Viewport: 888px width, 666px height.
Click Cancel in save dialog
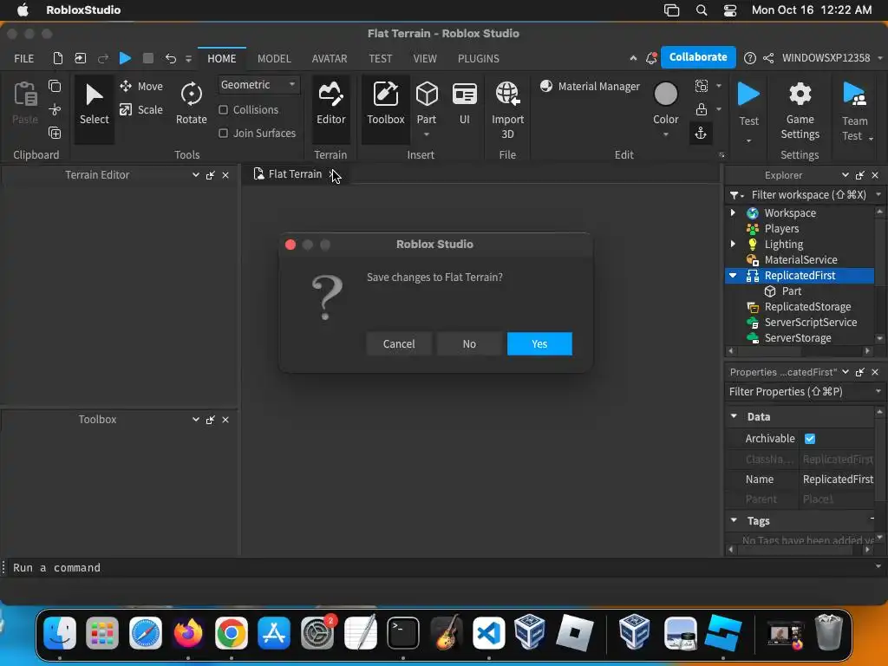pos(399,343)
